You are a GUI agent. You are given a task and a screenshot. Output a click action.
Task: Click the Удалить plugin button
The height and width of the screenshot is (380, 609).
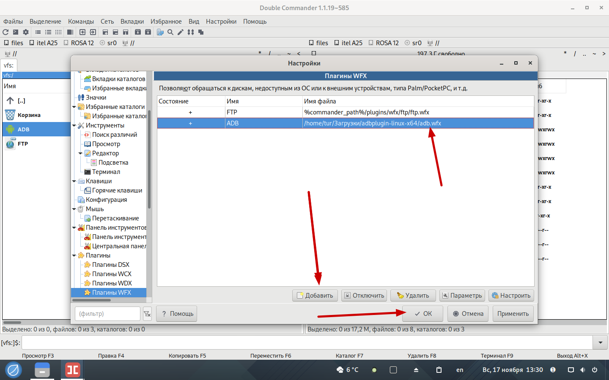coord(413,296)
